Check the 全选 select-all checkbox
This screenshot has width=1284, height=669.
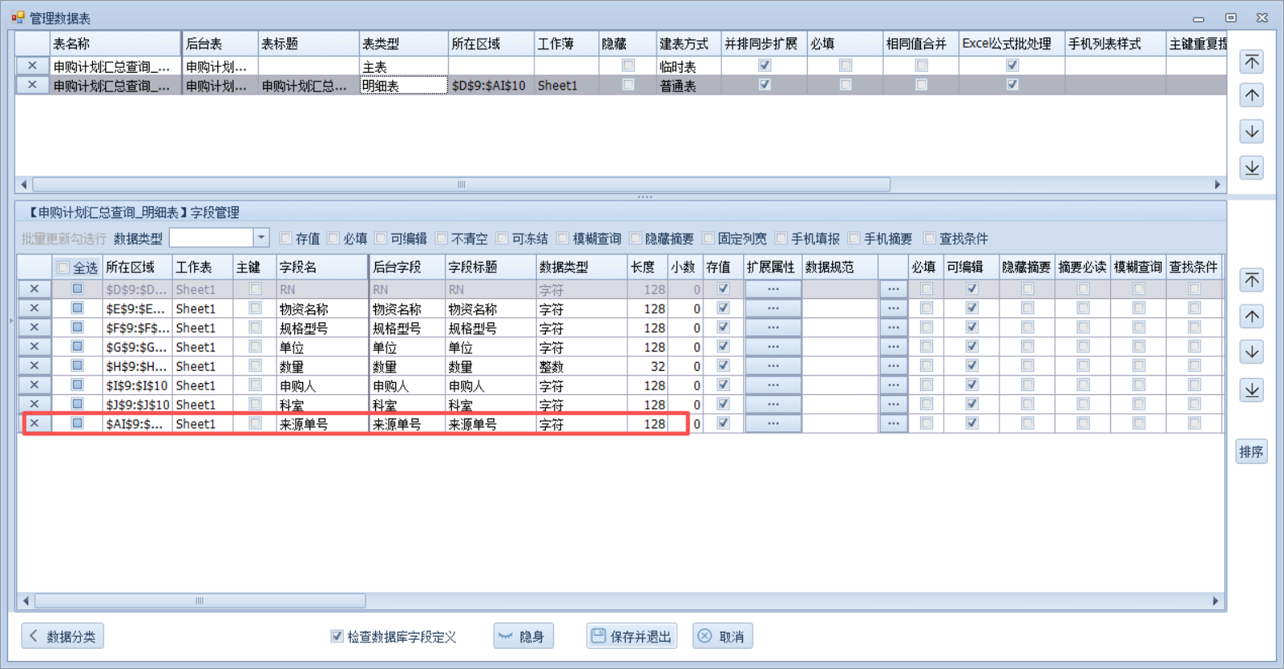[63, 267]
